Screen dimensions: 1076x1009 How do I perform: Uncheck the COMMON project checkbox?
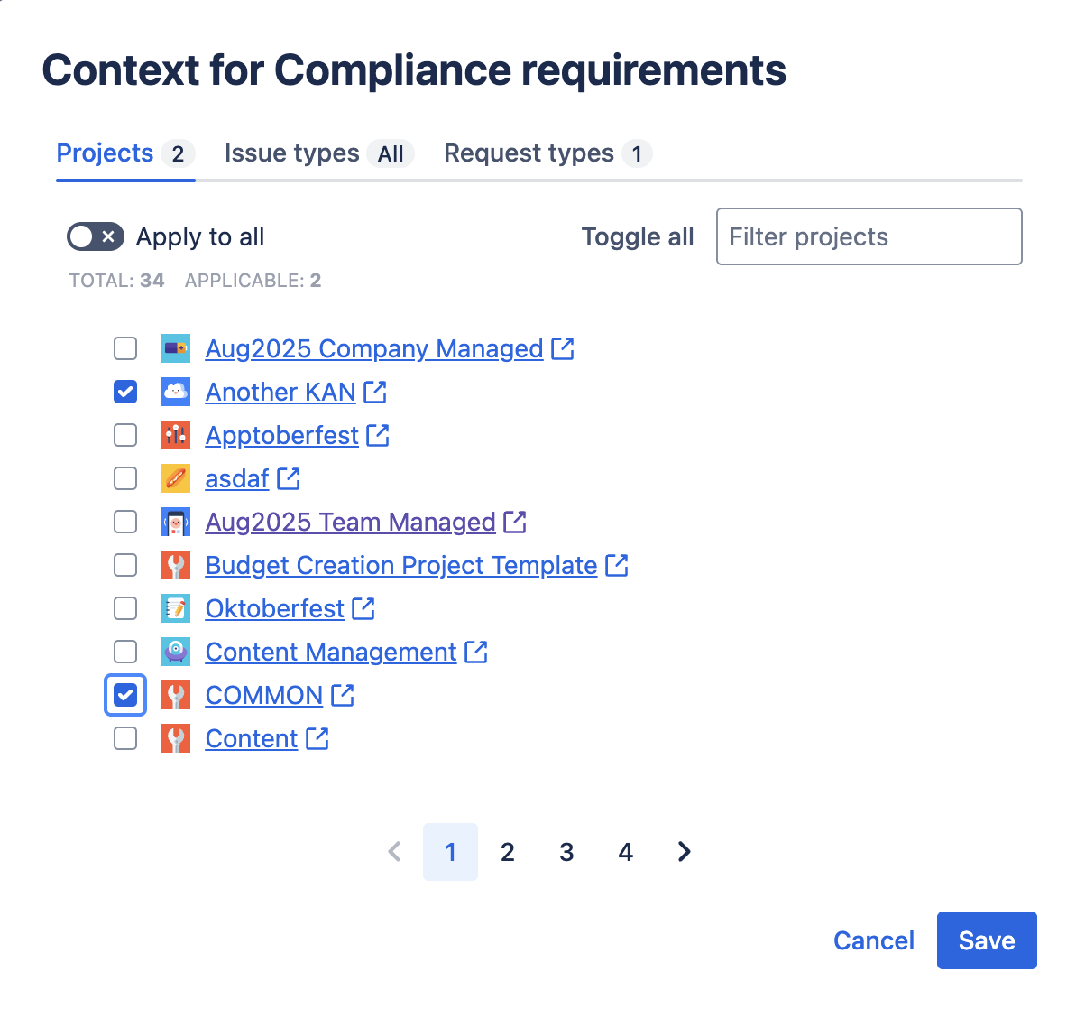[125, 695]
